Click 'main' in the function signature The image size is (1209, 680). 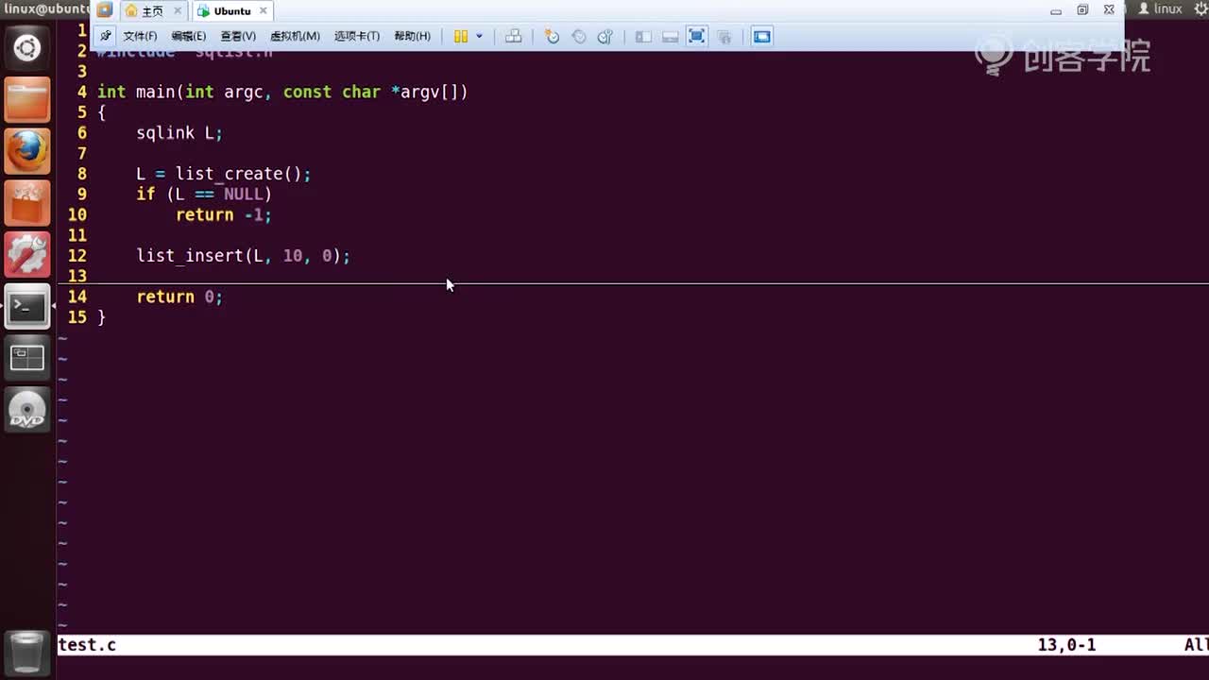pyautogui.click(x=156, y=93)
